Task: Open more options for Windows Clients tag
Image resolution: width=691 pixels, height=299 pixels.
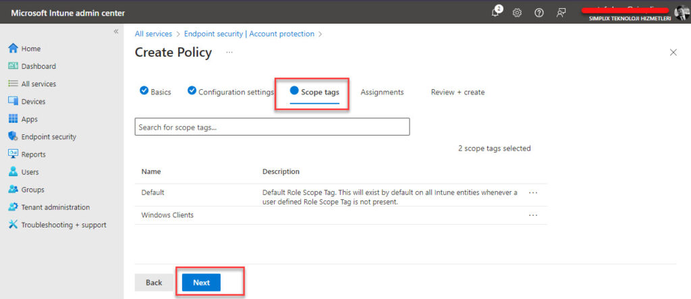Action: [x=533, y=215]
